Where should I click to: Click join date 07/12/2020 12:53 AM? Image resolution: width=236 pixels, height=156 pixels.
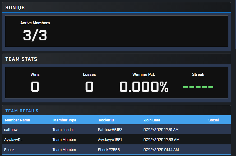coord(161,140)
